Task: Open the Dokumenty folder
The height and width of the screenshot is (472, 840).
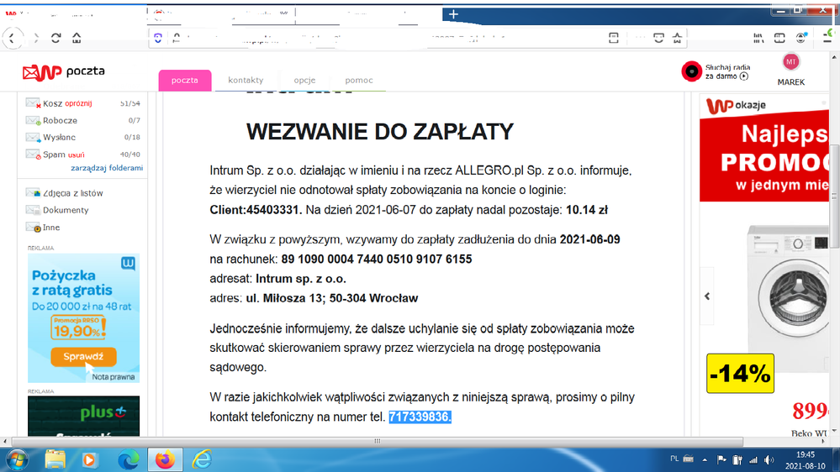Action: click(x=66, y=210)
